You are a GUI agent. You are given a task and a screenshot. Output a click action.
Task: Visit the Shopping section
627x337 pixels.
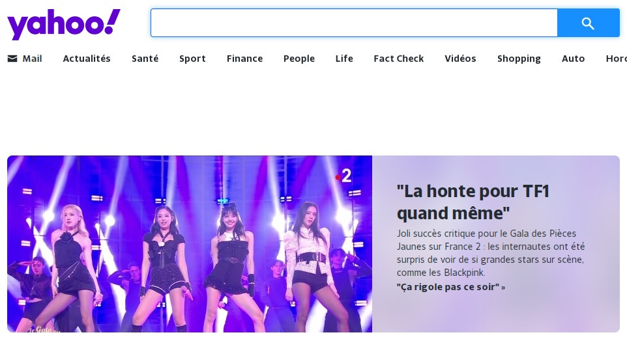519,59
